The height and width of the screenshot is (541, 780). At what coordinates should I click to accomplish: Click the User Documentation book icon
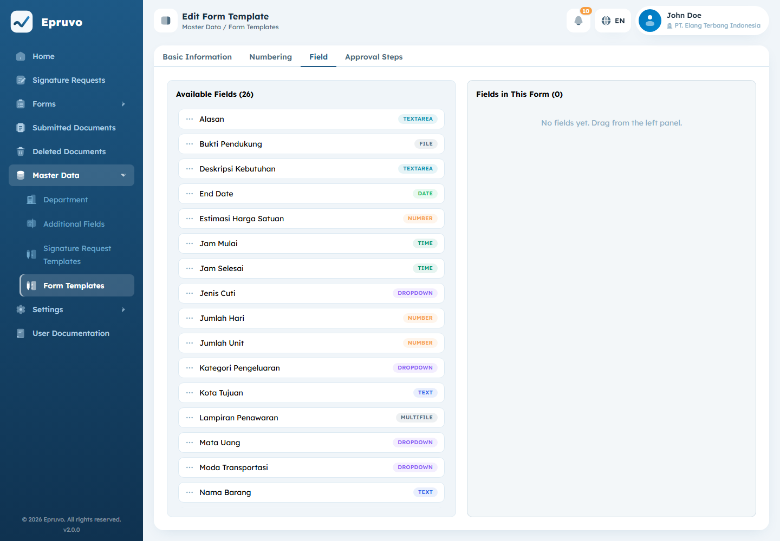tap(21, 333)
